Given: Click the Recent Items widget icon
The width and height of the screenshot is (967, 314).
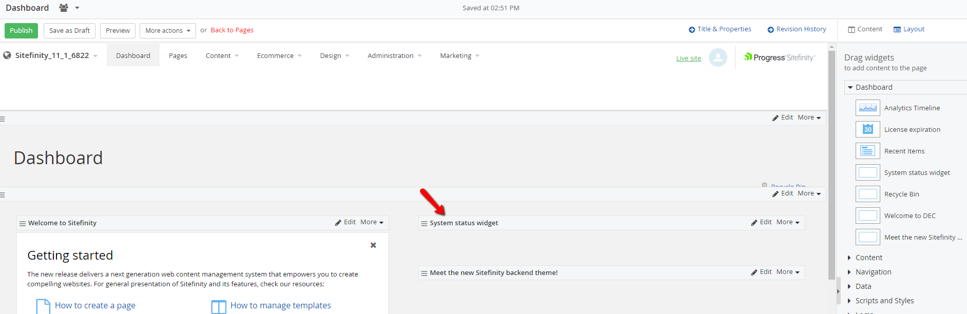Looking at the screenshot, I should (867, 151).
